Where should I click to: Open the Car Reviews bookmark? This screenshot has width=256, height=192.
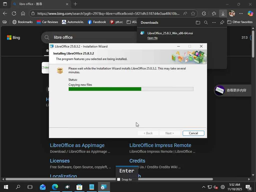[47, 22]
